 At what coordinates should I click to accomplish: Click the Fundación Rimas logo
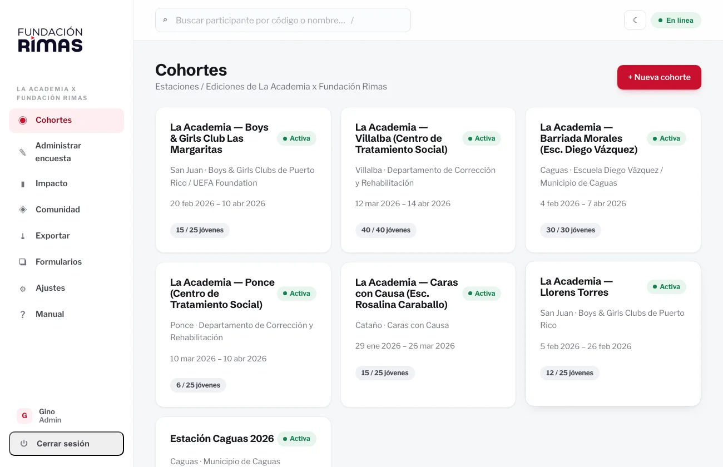50,40
